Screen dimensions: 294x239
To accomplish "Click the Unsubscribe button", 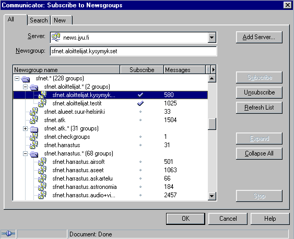I will tap(259, 92).
